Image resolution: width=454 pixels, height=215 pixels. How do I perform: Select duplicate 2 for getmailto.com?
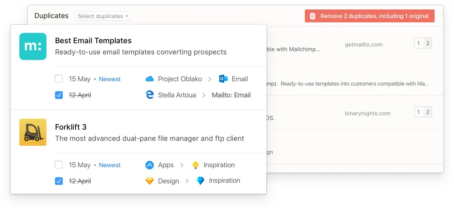click(428, 43)
